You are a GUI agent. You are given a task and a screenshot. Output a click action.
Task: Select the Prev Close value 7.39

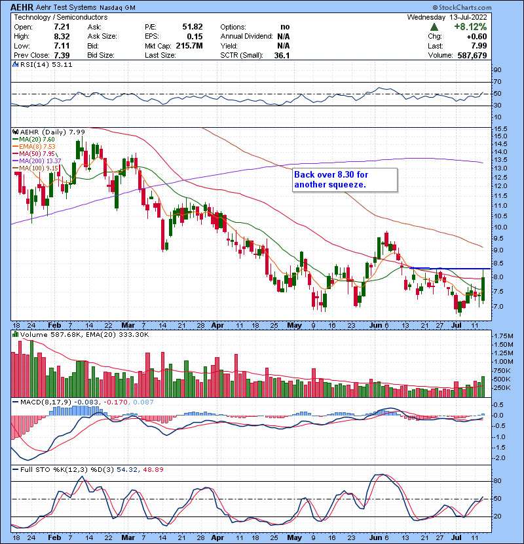tap(62, 55)
